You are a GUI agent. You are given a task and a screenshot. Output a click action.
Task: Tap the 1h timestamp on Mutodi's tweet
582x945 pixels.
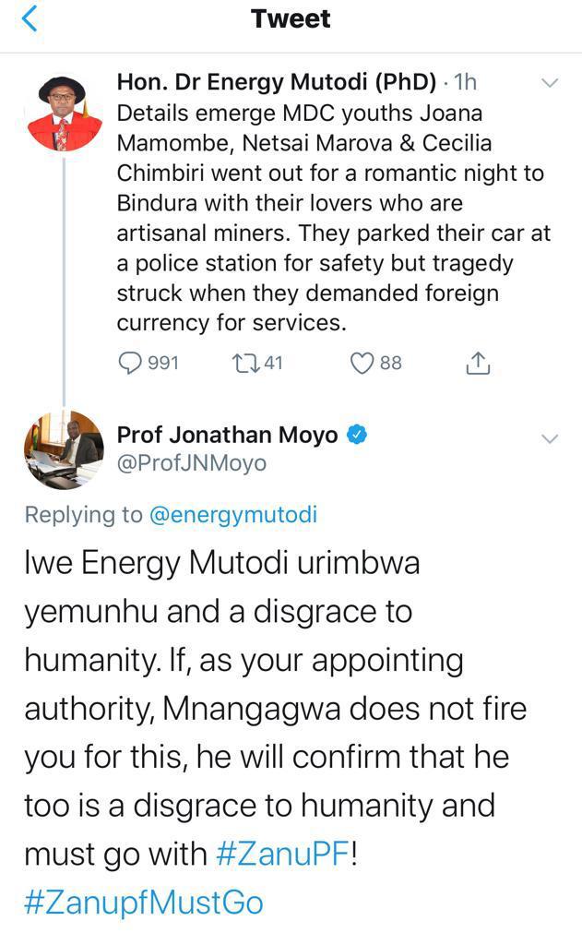[465, 82]
